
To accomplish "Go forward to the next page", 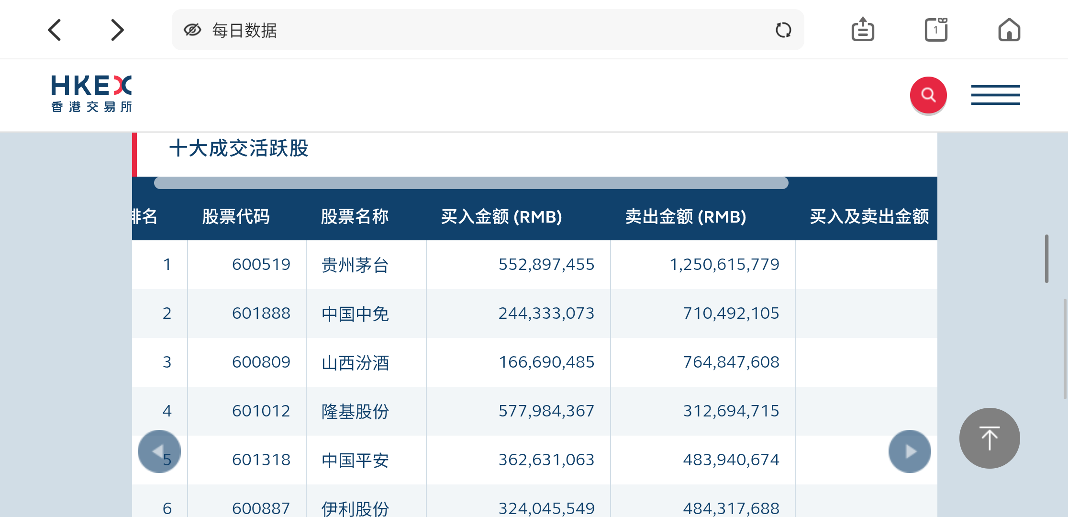I will tap(117, 30).
